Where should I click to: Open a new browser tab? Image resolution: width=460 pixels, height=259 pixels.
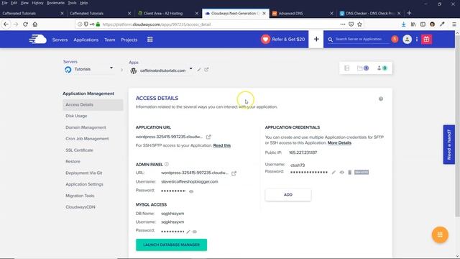[409, 13]
